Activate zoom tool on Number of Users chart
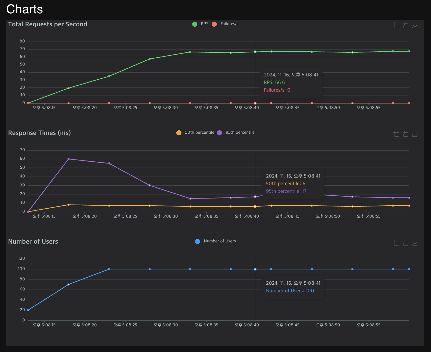The image size is (431, 352). coord(396,243)
